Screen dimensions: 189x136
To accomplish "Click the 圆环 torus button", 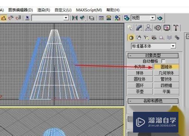I will [x=140, y=85].
